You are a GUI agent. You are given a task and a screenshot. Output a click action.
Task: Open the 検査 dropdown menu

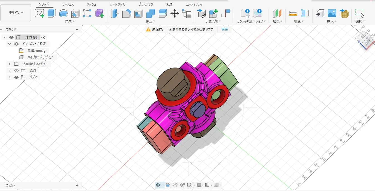point(299,21)
